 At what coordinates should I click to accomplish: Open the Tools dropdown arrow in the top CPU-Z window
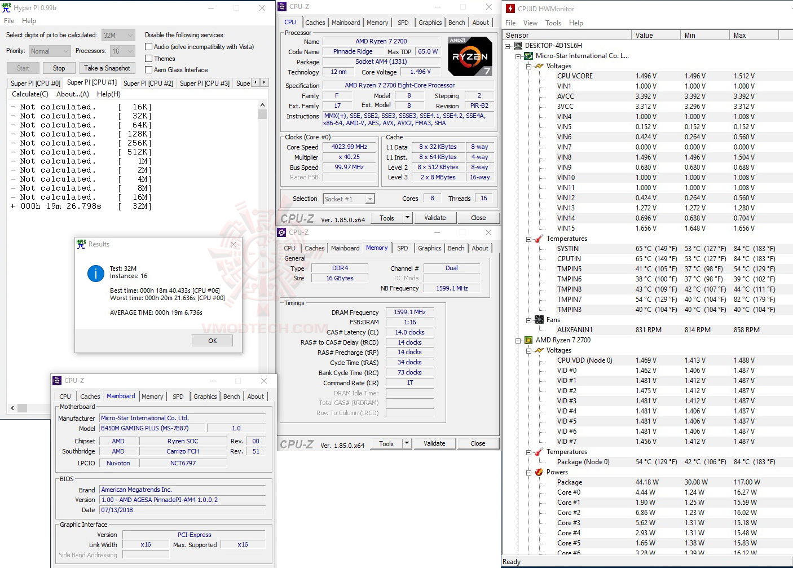[x=407, y=218]
